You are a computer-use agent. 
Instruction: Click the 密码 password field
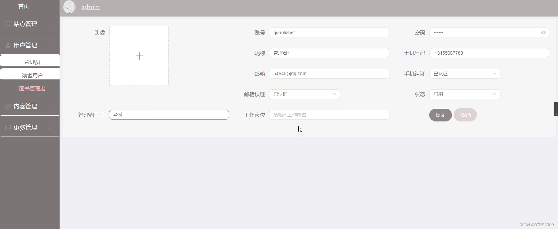489,32
